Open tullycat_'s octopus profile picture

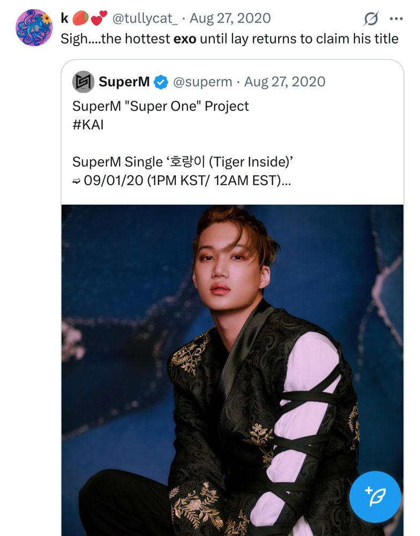point(34,27)
